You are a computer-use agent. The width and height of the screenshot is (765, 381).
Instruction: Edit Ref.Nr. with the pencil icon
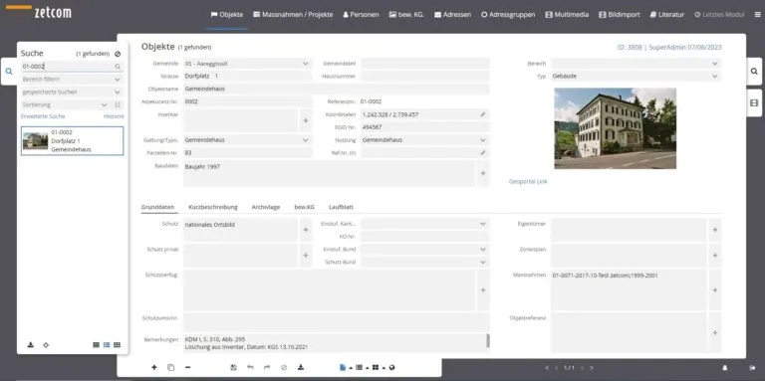pos(482,153)
